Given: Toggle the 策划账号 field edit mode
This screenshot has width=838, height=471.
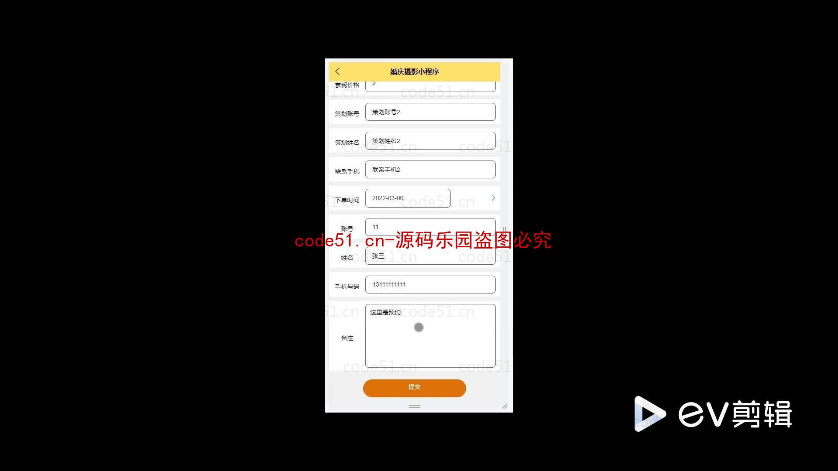Looking at the screenshot, I should (430, 112).
